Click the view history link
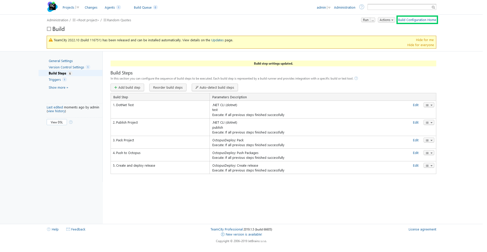Image resolution: width=487 pixels, height=252 pixels. pos(56,111)
